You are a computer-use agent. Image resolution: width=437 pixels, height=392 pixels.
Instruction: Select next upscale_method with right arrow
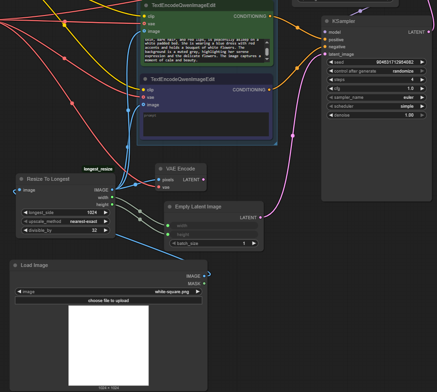click(x=106, y=222)
